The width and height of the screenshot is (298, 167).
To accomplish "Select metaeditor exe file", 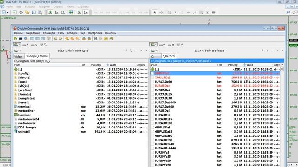I will [81, 111].
